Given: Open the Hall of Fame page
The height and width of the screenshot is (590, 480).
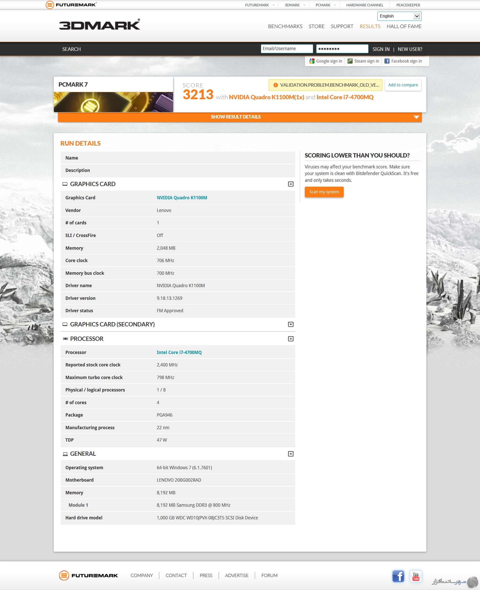Looking at the screenshot, I should coord(404,26).
